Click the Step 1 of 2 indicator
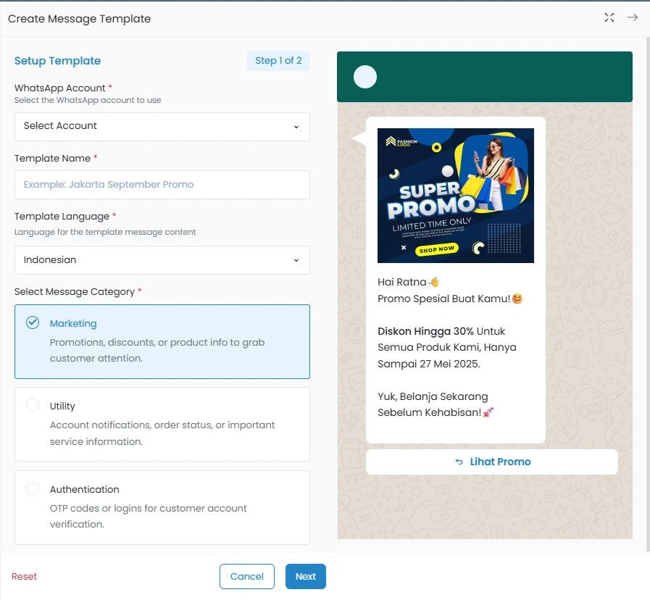Image resolution: width=650 pixels, height=600 pixels. 278,61
